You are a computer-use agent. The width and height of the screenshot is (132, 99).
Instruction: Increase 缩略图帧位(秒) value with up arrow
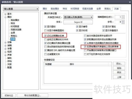point(123,16)
